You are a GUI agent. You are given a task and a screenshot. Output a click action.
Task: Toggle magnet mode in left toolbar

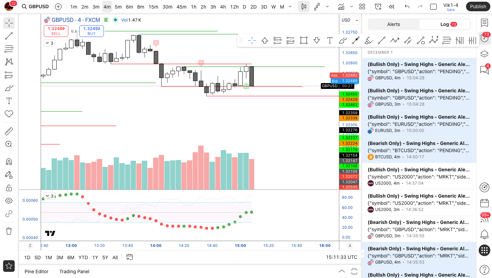(x=9, y=162)
